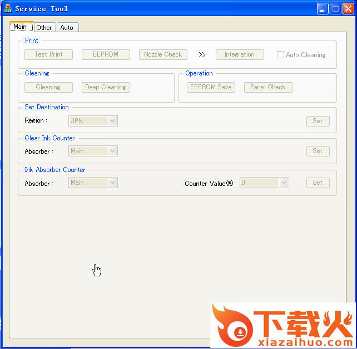
Task: Click EEPROM Save
Action: pos(211,87)
